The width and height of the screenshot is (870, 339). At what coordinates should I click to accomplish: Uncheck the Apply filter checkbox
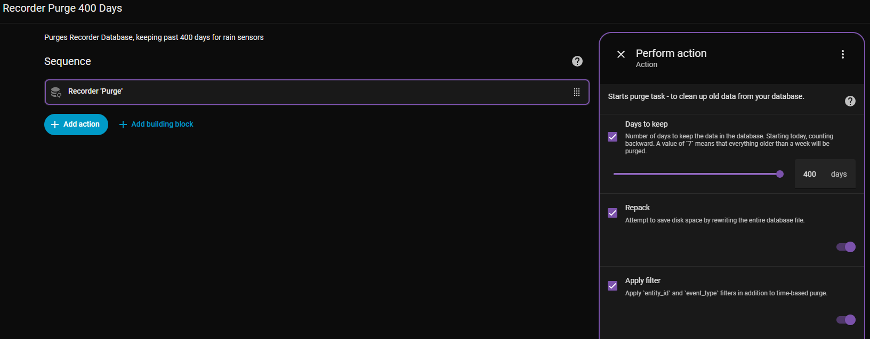click(x=613, y=286)
